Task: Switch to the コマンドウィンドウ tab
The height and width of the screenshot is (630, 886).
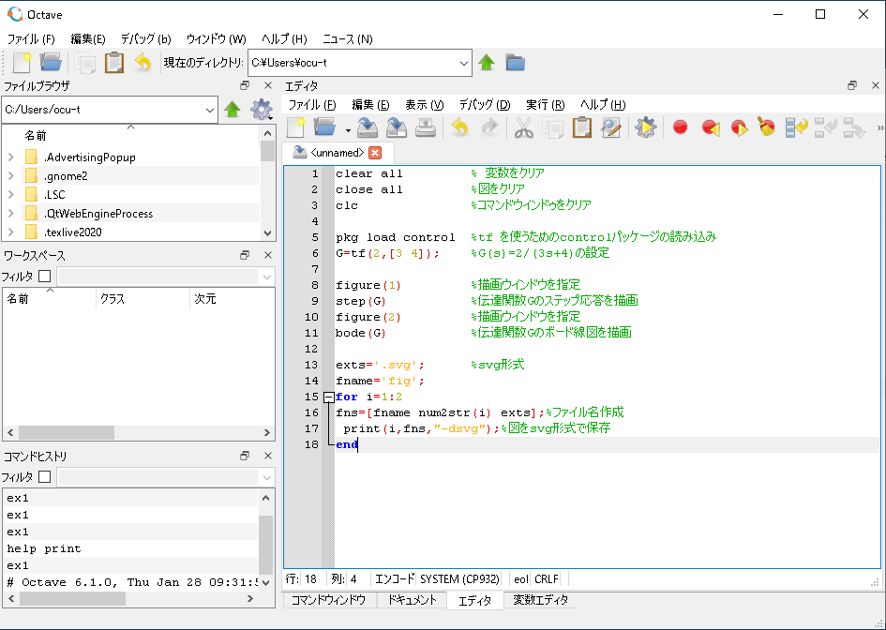Action: 327,600
